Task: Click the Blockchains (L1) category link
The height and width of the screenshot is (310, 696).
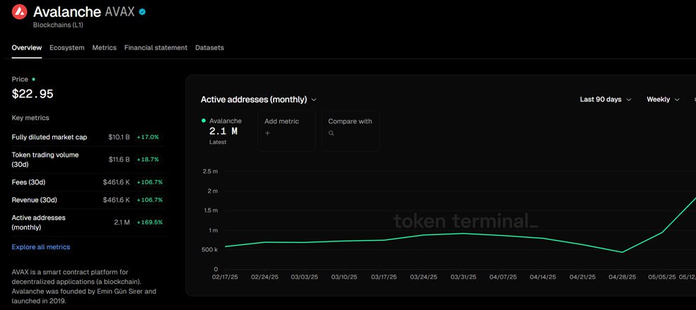Action: point(58,25)
